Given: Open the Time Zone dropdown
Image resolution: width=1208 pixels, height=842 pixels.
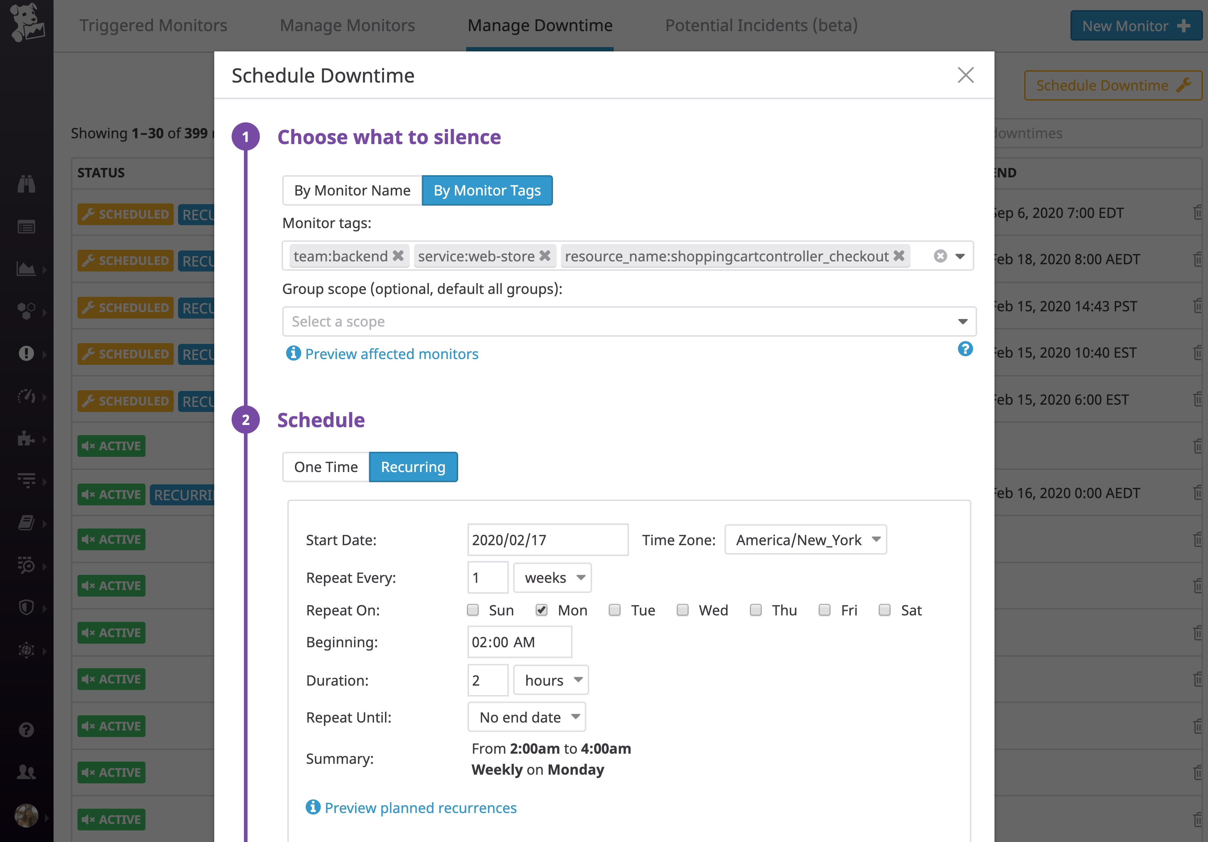Looking at the screenshot, I should tap(806, 539).
